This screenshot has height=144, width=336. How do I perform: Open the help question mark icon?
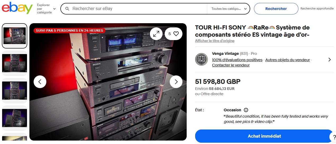click(x=333, y=136)
